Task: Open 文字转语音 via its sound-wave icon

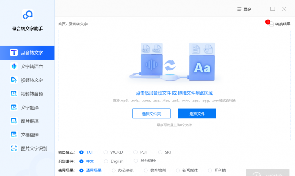Action: (14, 66)
